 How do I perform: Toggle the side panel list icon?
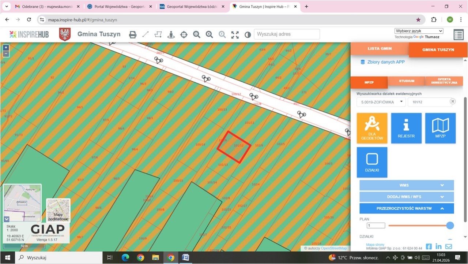pyautogui.click(x=458, y=35)
